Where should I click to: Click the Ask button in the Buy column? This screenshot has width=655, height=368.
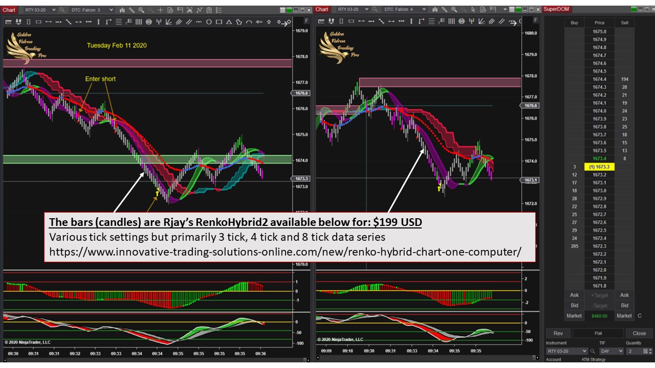pyautogui.click(x=575, y=295)
